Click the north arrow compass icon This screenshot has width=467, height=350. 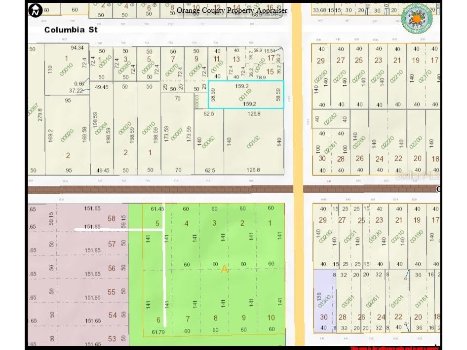[x=35, y=9]
